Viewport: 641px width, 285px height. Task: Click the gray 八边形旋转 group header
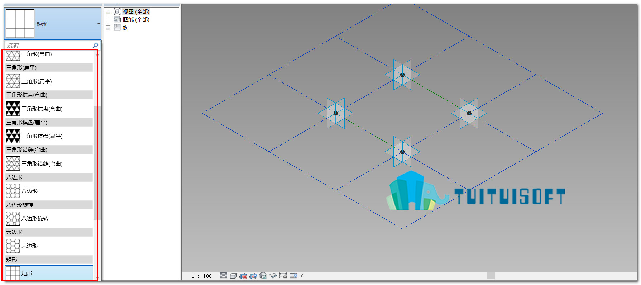[49, 205]
